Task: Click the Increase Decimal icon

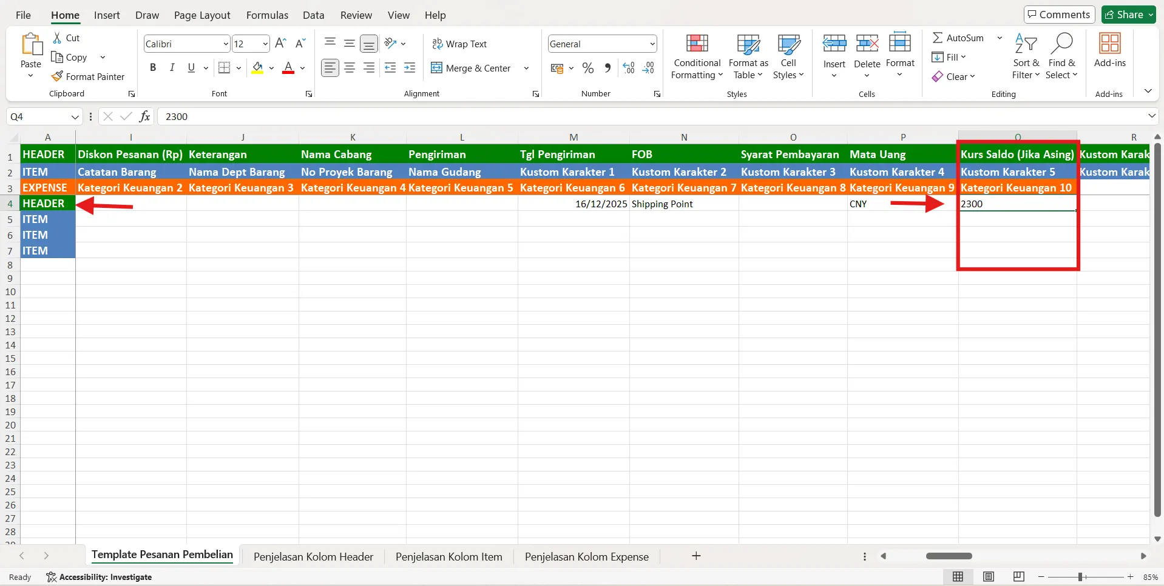Action: (628, 68)
